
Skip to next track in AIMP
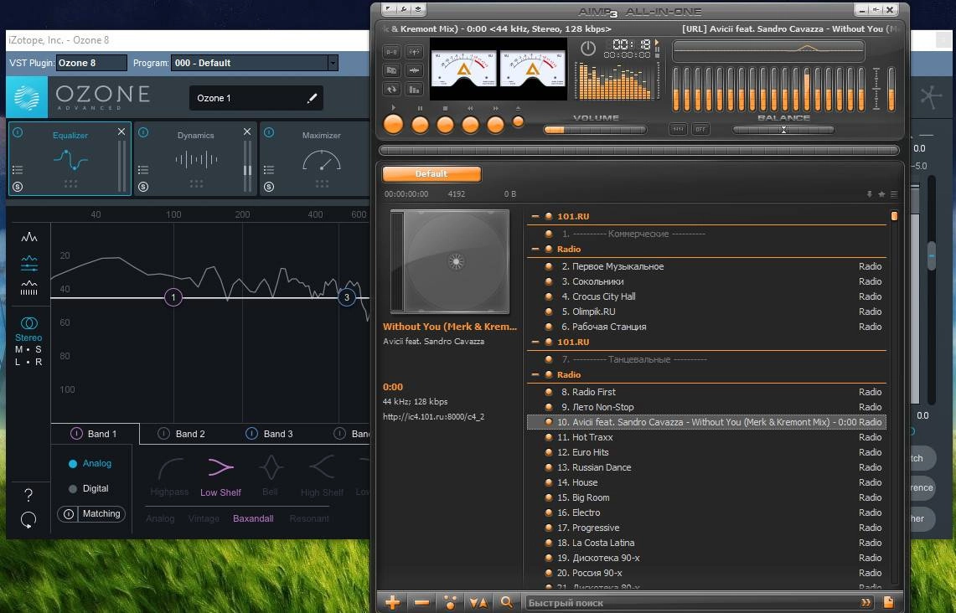coord(495,124)
